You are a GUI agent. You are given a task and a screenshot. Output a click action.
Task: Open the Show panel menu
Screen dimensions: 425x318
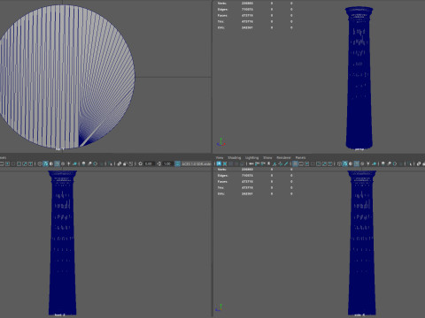[267, 157]
